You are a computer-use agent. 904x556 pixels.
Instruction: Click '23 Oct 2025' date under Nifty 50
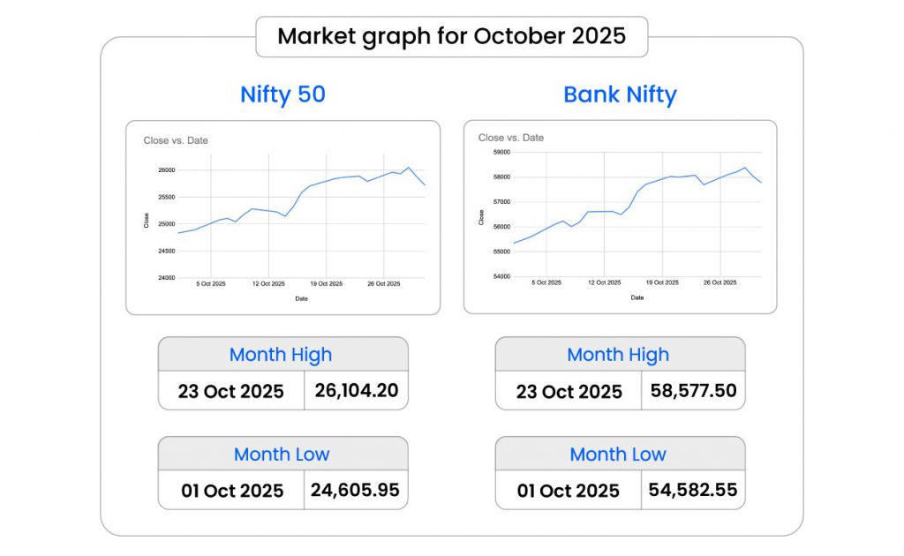231,391
